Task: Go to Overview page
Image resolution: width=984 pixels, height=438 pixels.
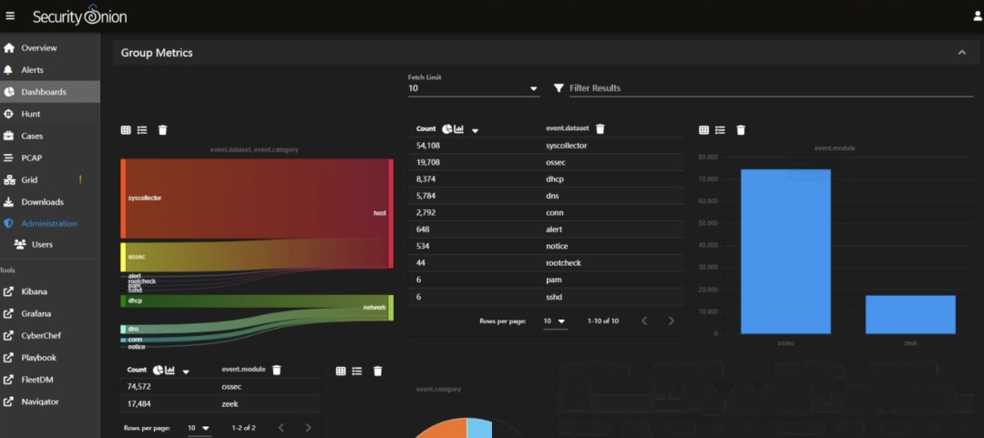Action: [49, 47]
